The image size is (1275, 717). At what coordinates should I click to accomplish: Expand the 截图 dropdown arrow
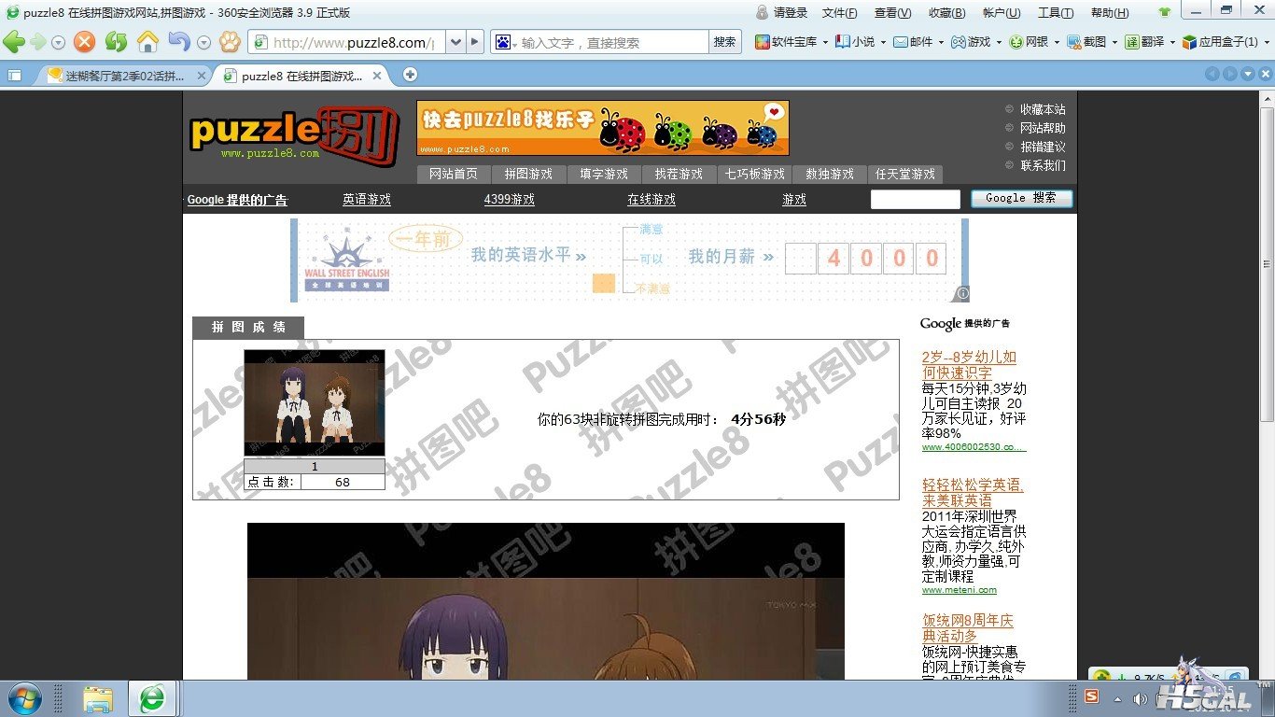pos(1114,42)
